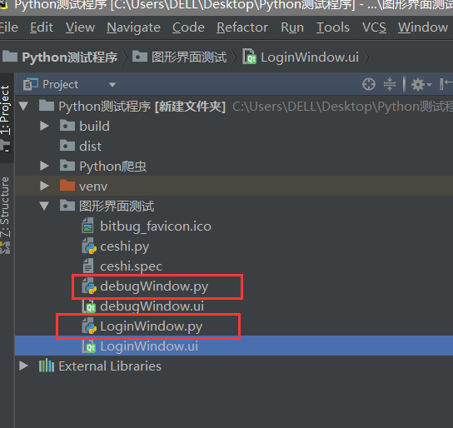Open the Edit menu
The height and width of the screenshot is (428, 453).
point(42,27)
